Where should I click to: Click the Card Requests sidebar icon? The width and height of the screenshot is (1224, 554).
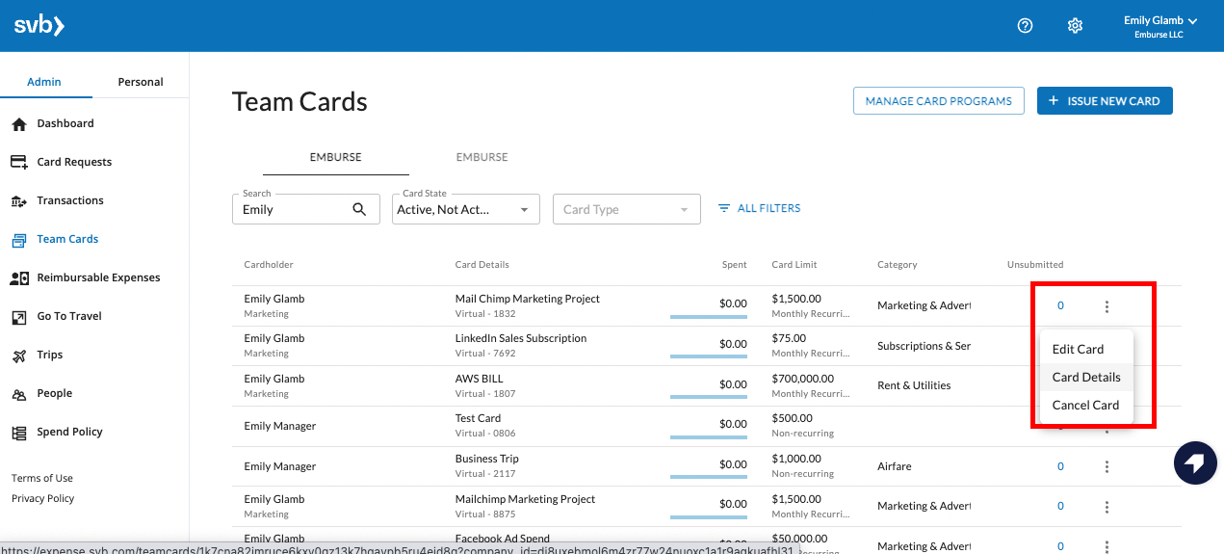tap(19, 162)
